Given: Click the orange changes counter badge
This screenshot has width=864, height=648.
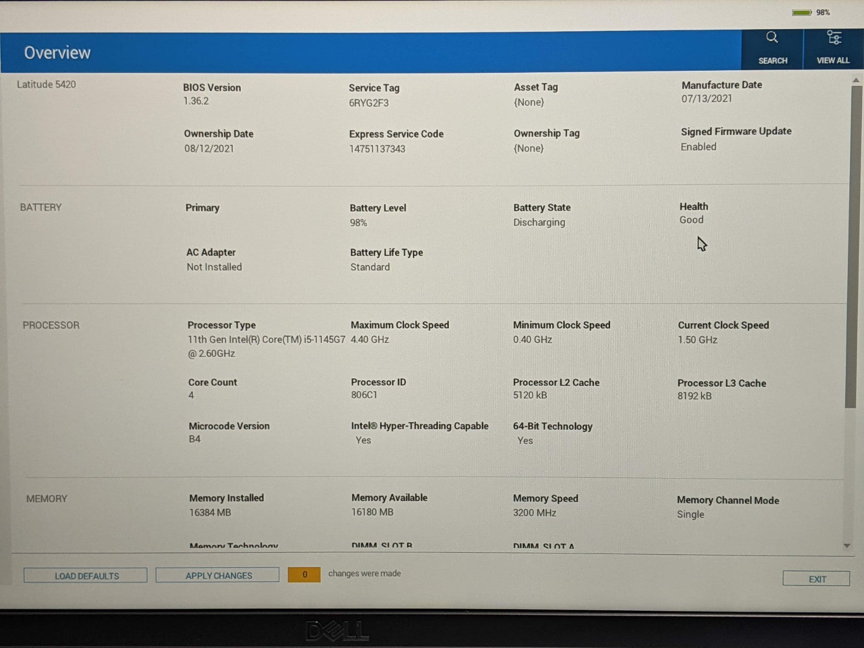Looking at the screenshot, I should click(x=305, y=575).
